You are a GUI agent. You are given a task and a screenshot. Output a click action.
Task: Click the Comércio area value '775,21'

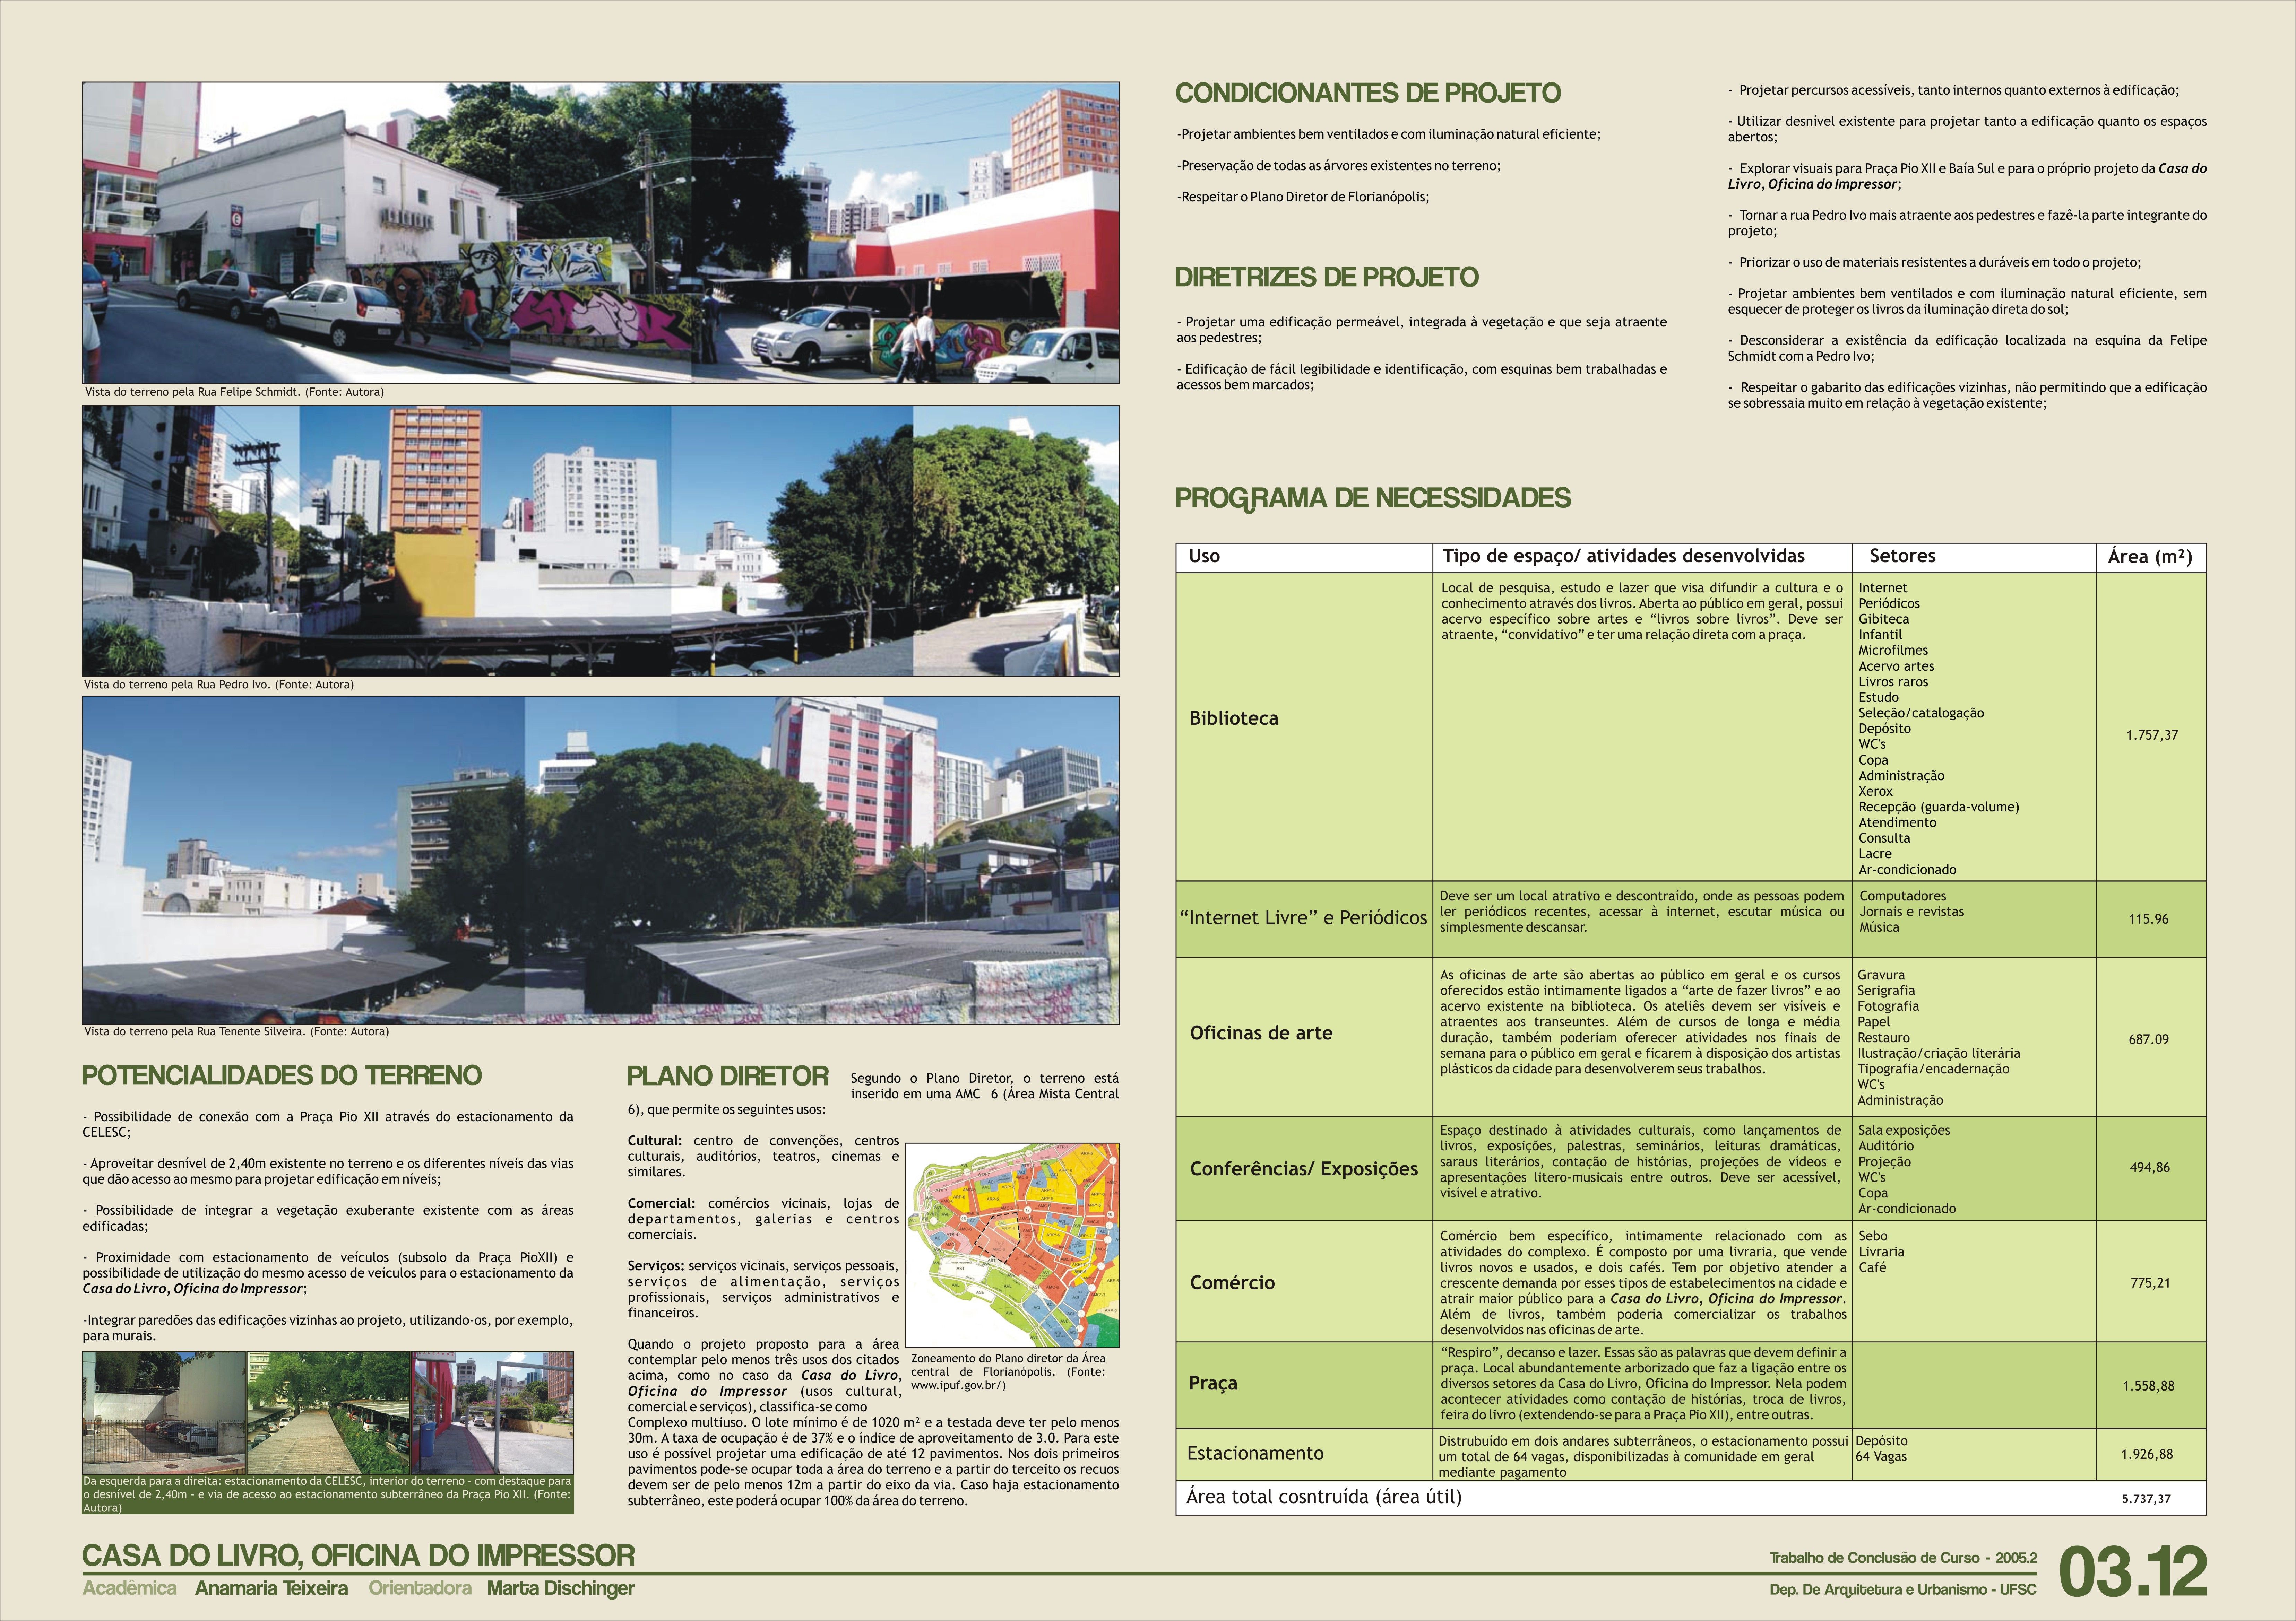click(x=2150, y=1282)
